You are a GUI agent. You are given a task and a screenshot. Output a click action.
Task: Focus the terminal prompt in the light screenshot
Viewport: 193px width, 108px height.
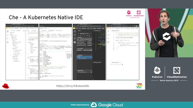pos(117,64)
